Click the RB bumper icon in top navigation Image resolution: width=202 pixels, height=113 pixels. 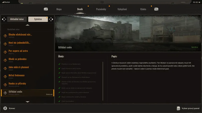(156, 9)
